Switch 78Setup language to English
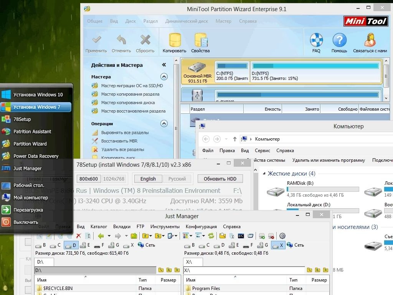The height and width of the screenshot is (295, 393). (148, 179)
